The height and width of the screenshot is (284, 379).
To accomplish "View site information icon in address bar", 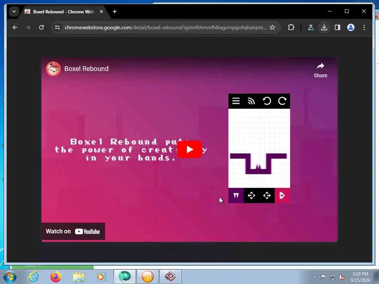I will click(57, 27).
